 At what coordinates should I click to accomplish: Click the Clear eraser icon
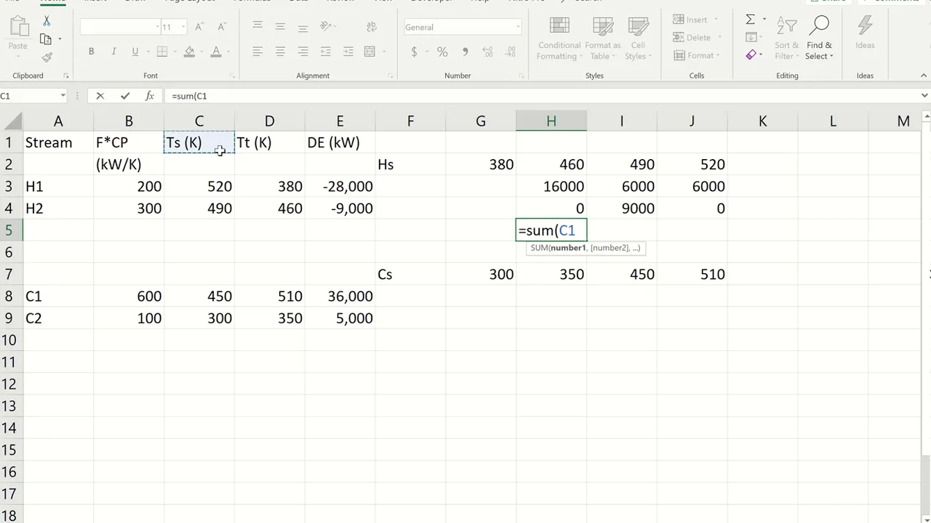click(751, 54)
